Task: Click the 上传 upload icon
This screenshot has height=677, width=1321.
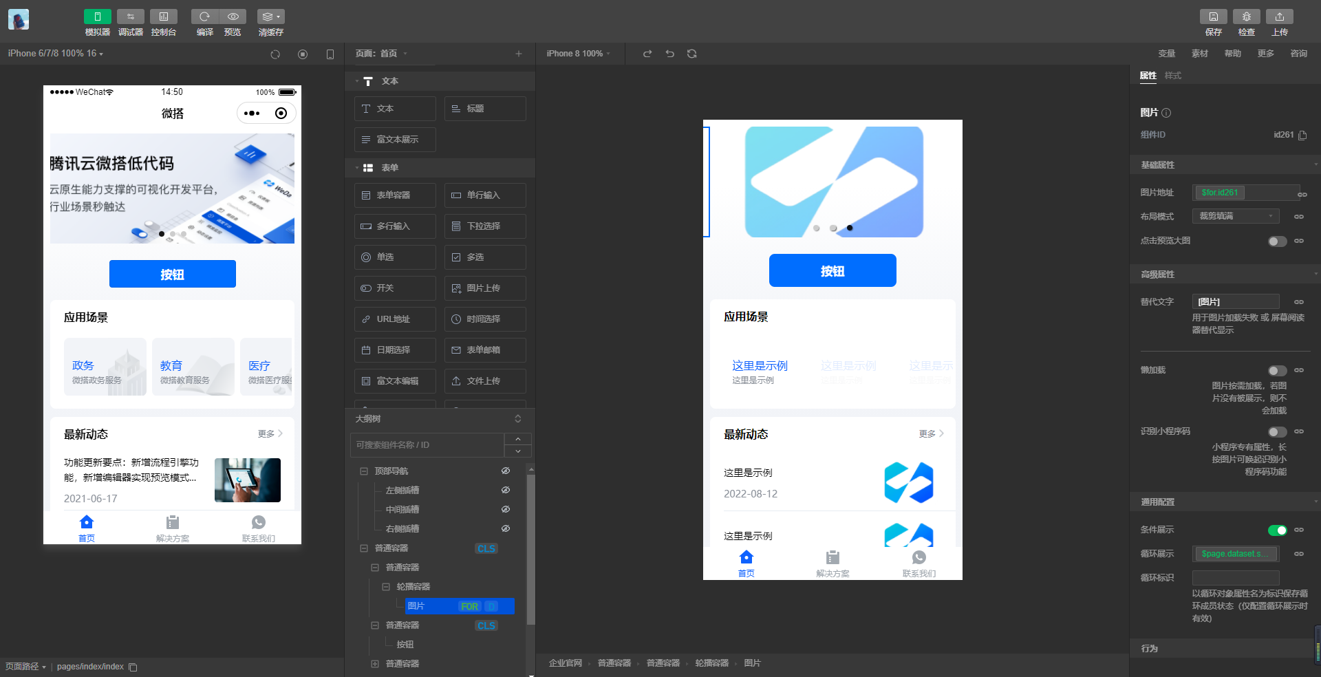Action: coord(1279,17)
